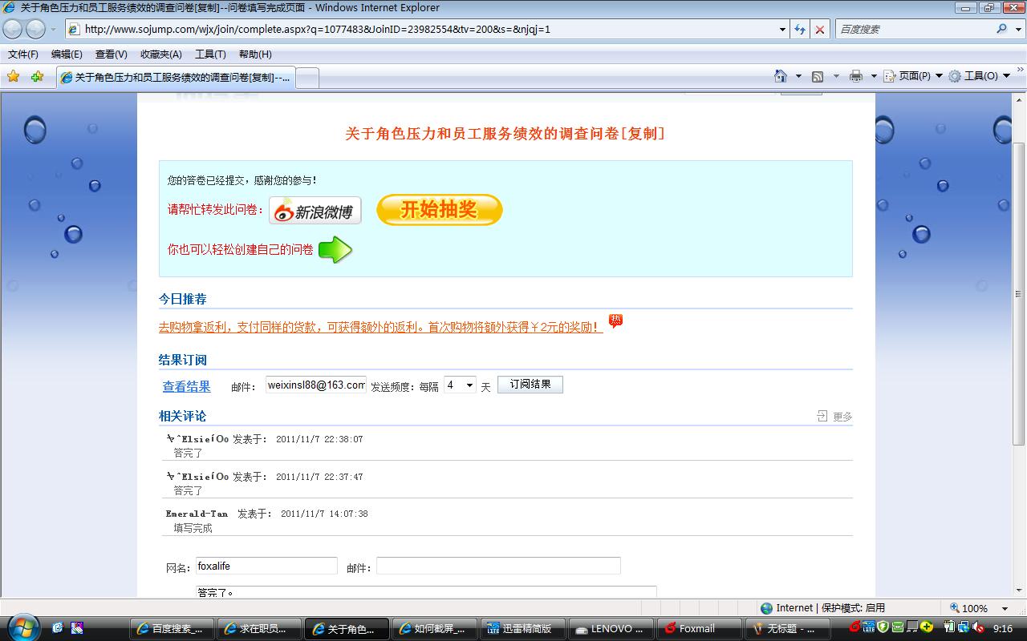Open the 编辑(E) menu
This screenshot has height=641, width=1027.
tap(67, 54)
